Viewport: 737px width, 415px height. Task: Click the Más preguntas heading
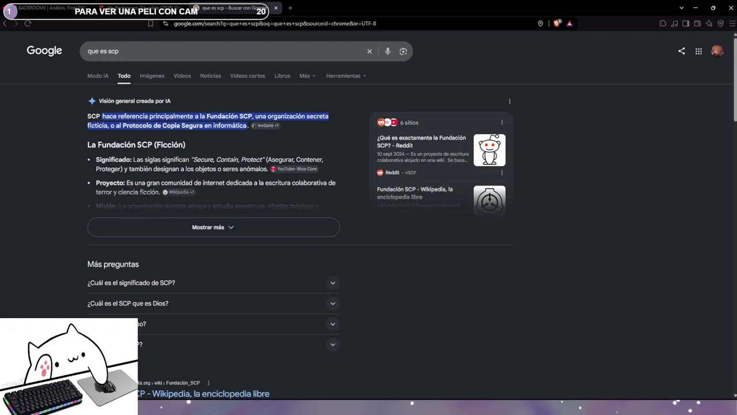(113, 264)
